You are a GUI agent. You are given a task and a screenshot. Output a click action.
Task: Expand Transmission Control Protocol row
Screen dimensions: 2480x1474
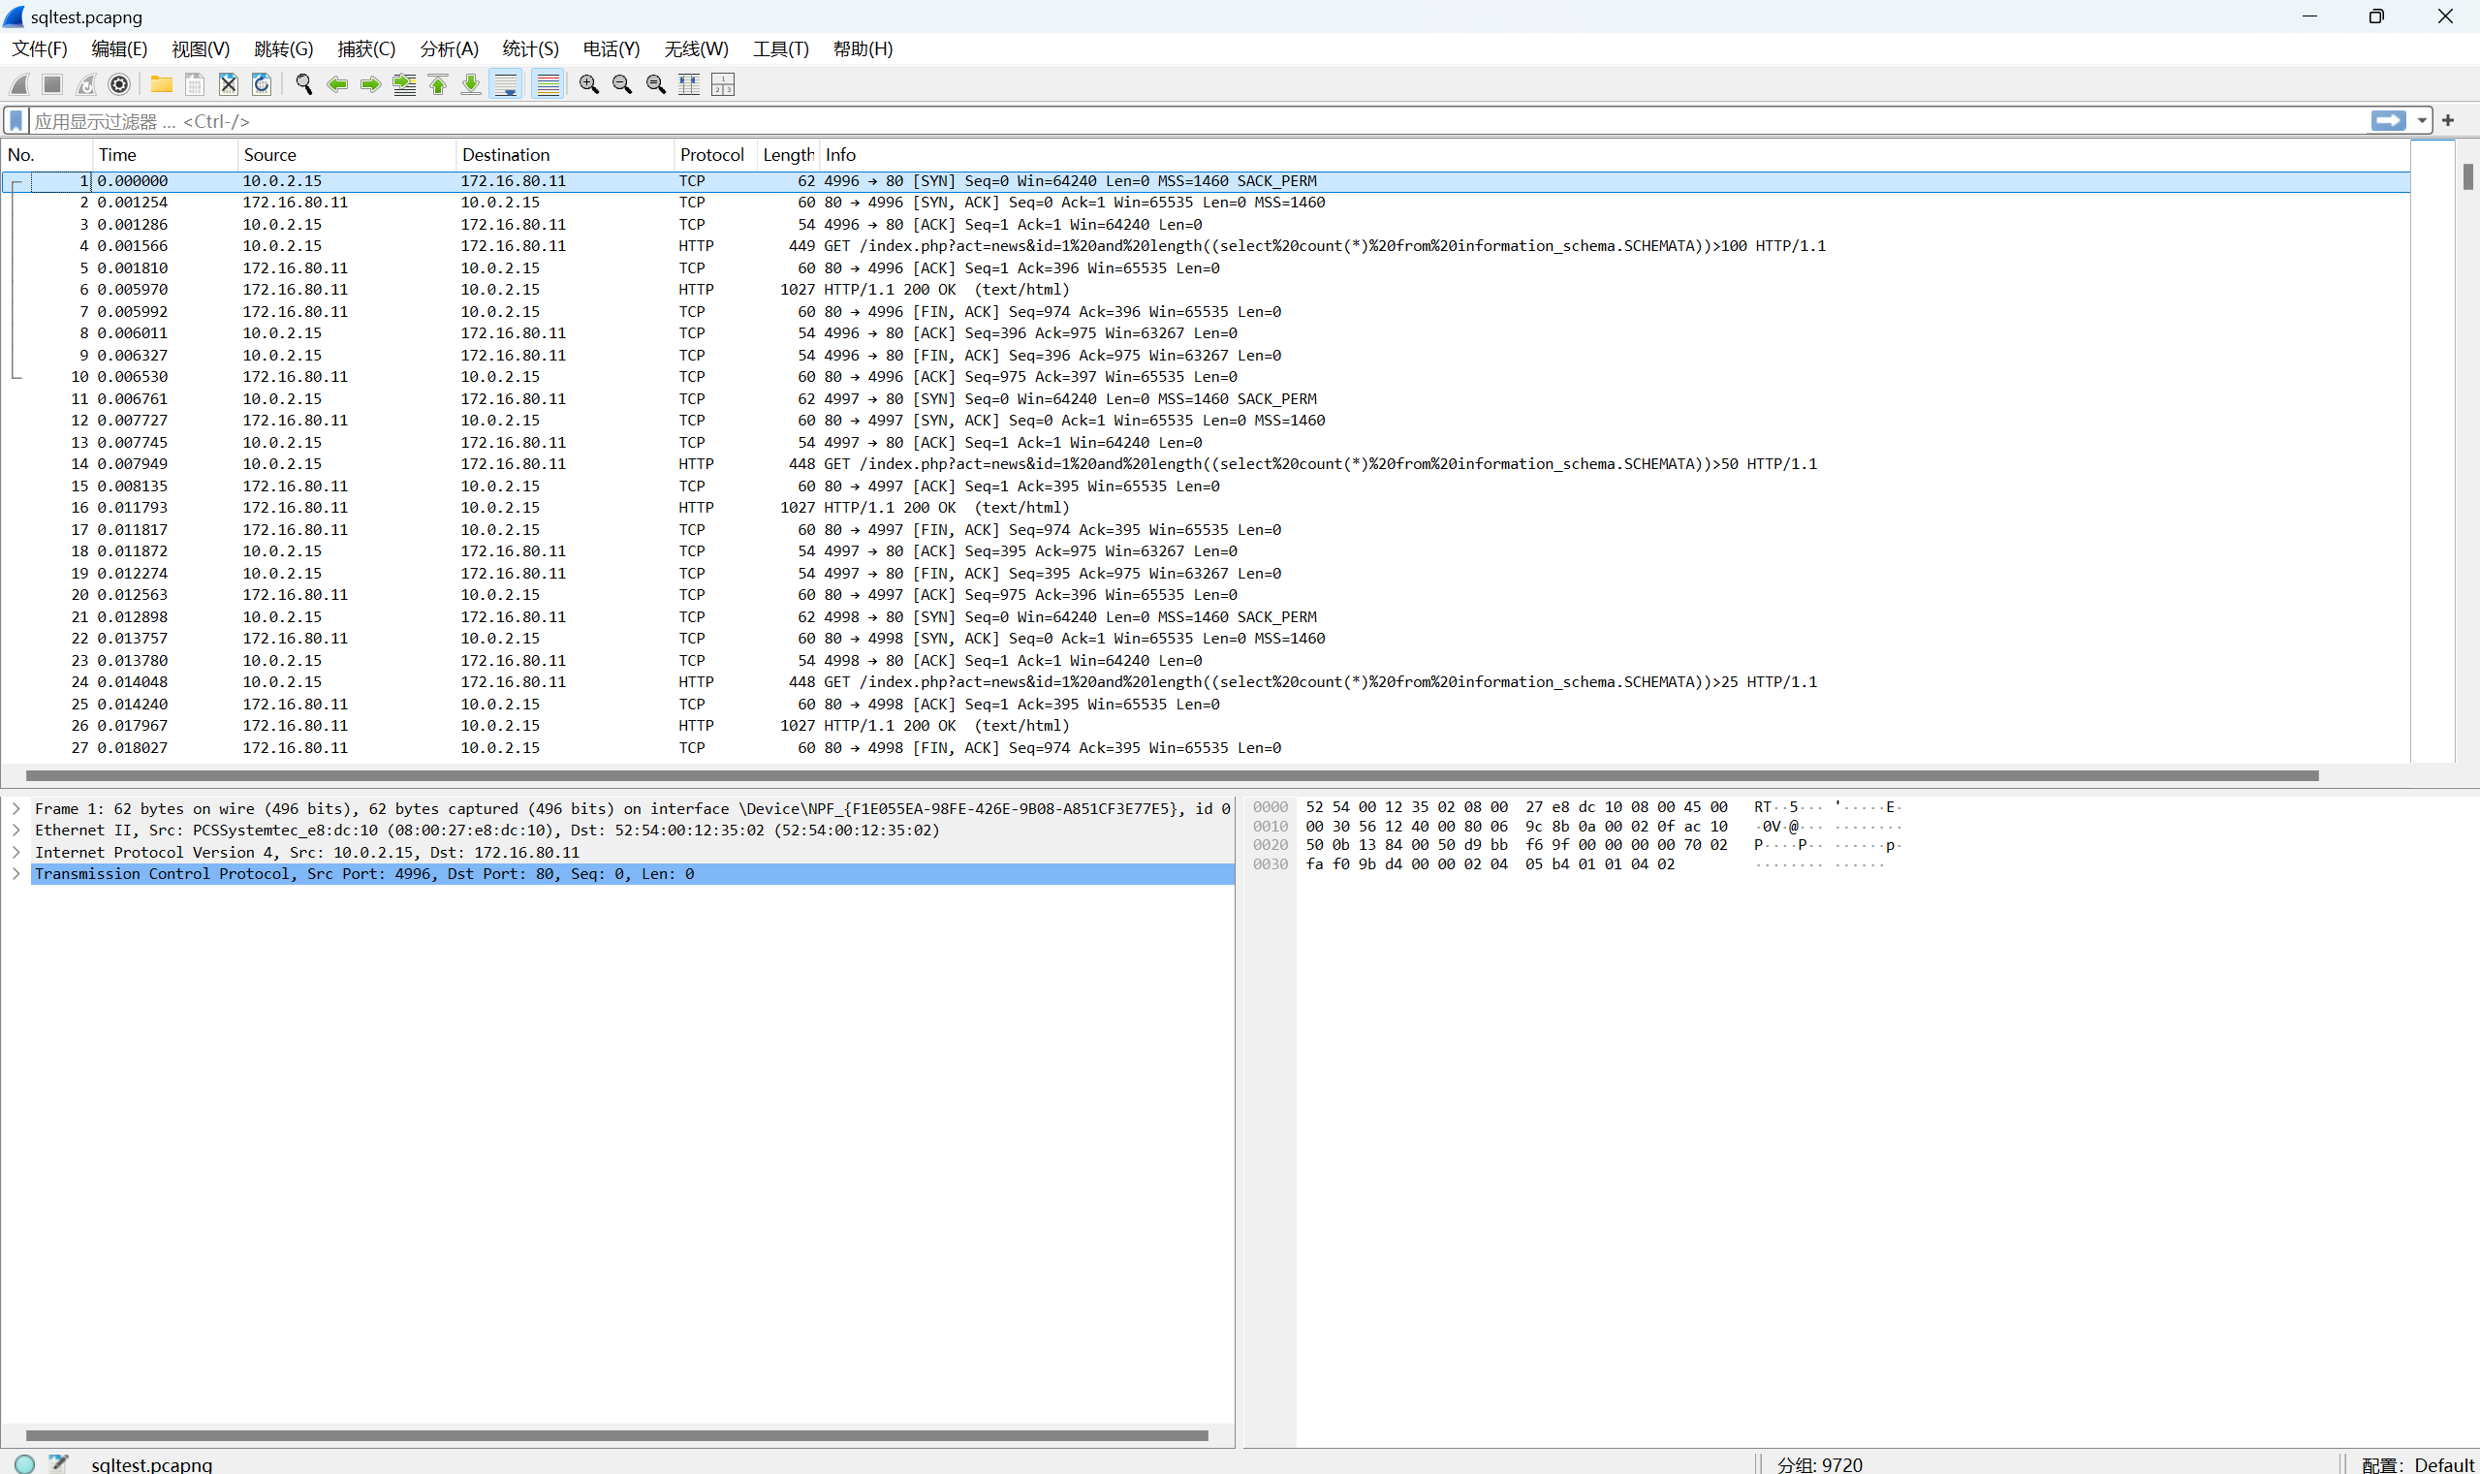tap(16, 874)
